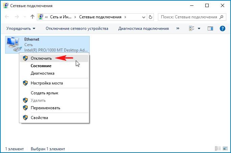
Task: Open view options dropdown arrow
Action: coord(199,28)
